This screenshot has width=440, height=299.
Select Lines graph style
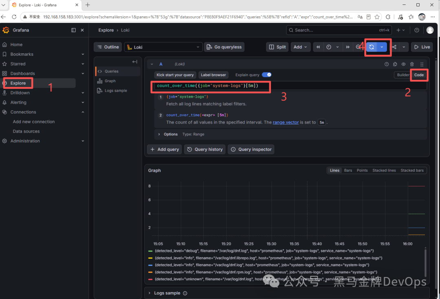click(334, 170)
